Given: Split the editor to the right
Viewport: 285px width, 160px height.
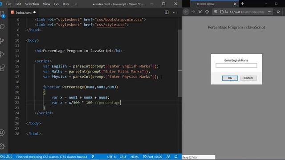Looking at the screenshot, I should [167, 12].
